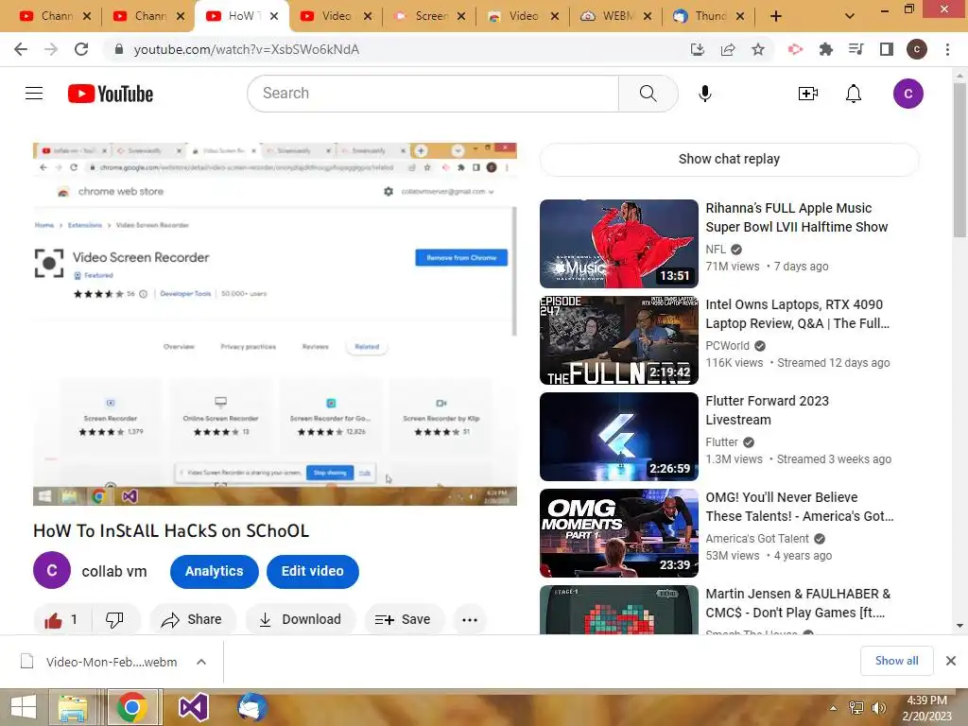Expand the tab search dropdown arrow

[850, 16]
